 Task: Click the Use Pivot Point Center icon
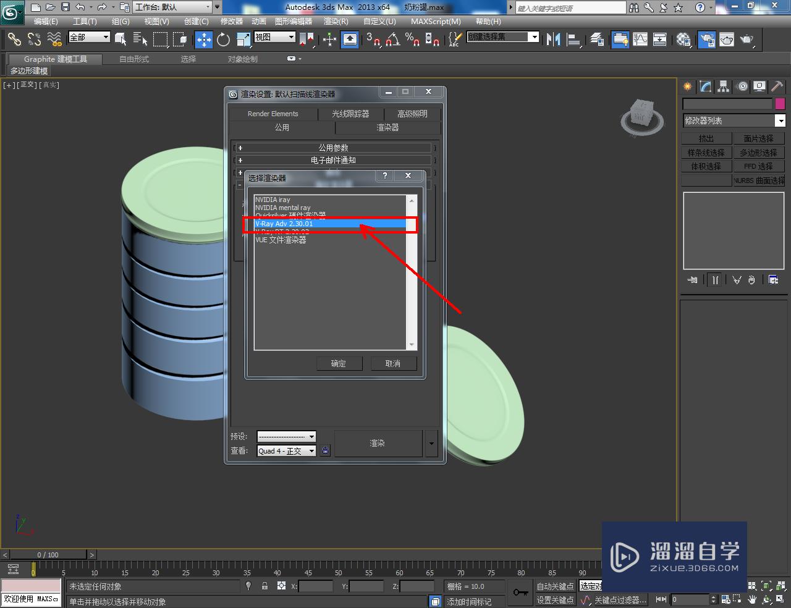coord(307,40)
